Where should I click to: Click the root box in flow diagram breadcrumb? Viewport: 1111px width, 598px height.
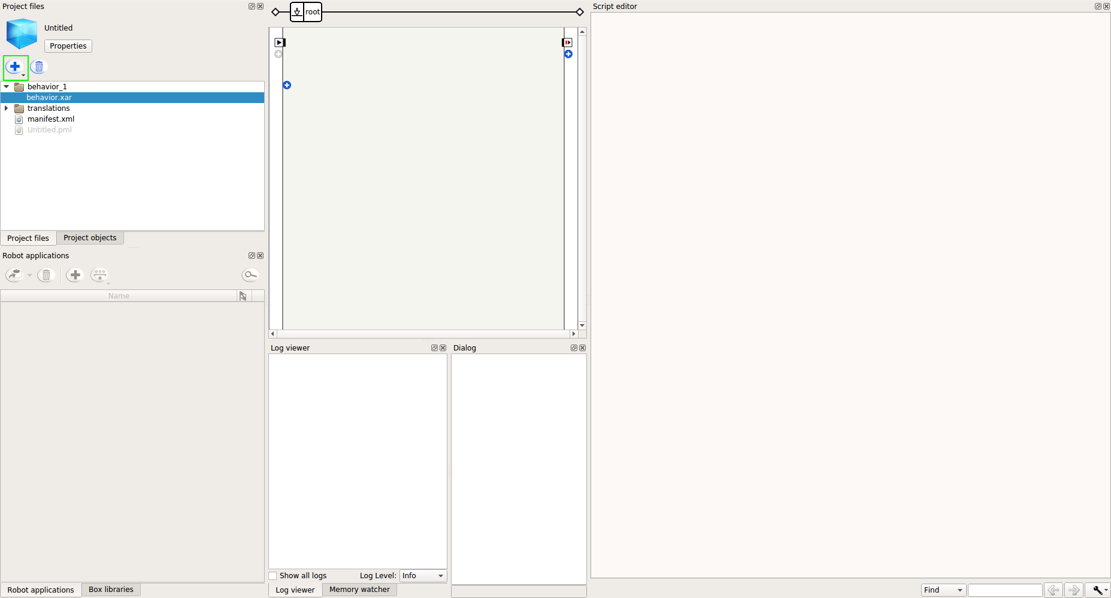point(306,12)
